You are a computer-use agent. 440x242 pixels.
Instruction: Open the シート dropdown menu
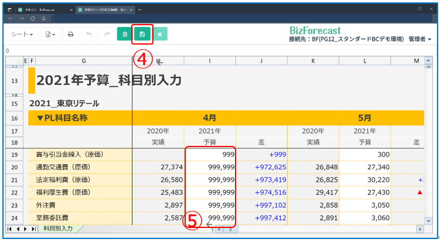click(x=22, y=35)
